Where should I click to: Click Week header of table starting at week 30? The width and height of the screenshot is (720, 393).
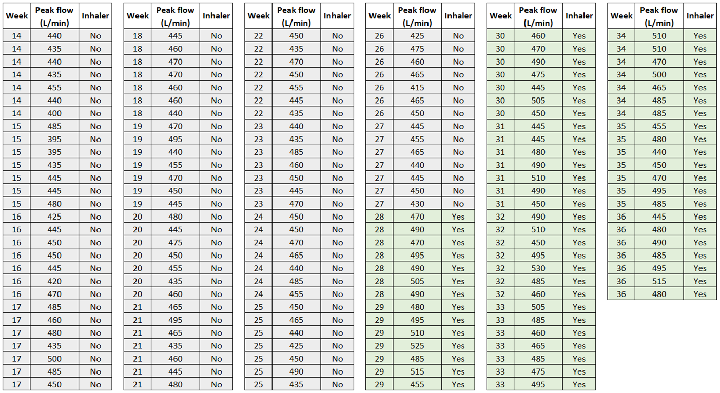pyautogui.click(x=500, y=16)
